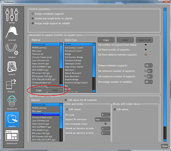The image size is (171, 151).
Task: Select Bridge object type
Action: click(78, 54)
